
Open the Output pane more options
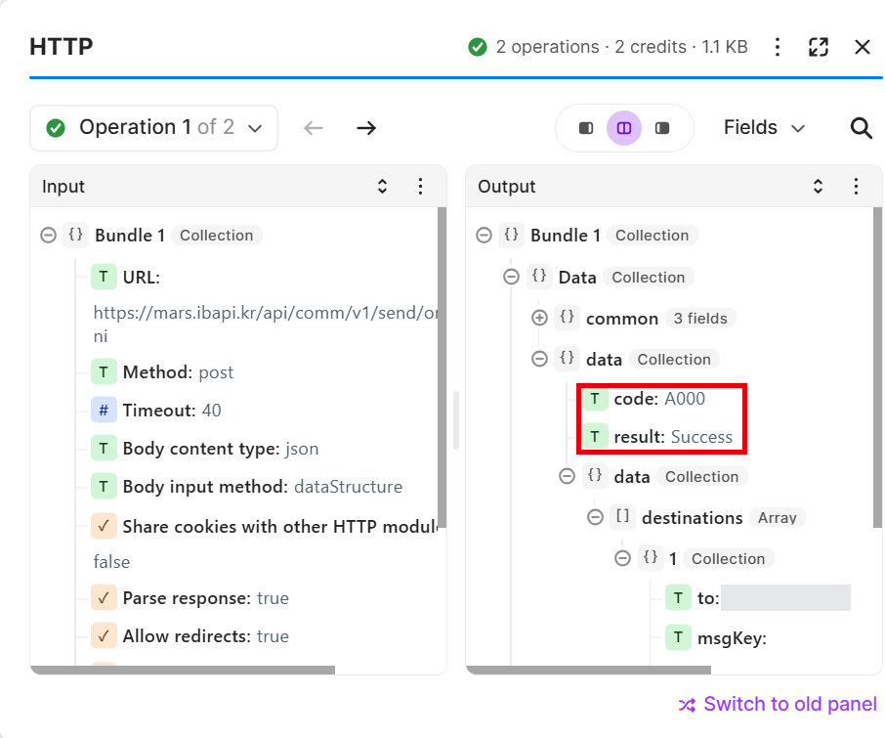[x=857, y=187]
